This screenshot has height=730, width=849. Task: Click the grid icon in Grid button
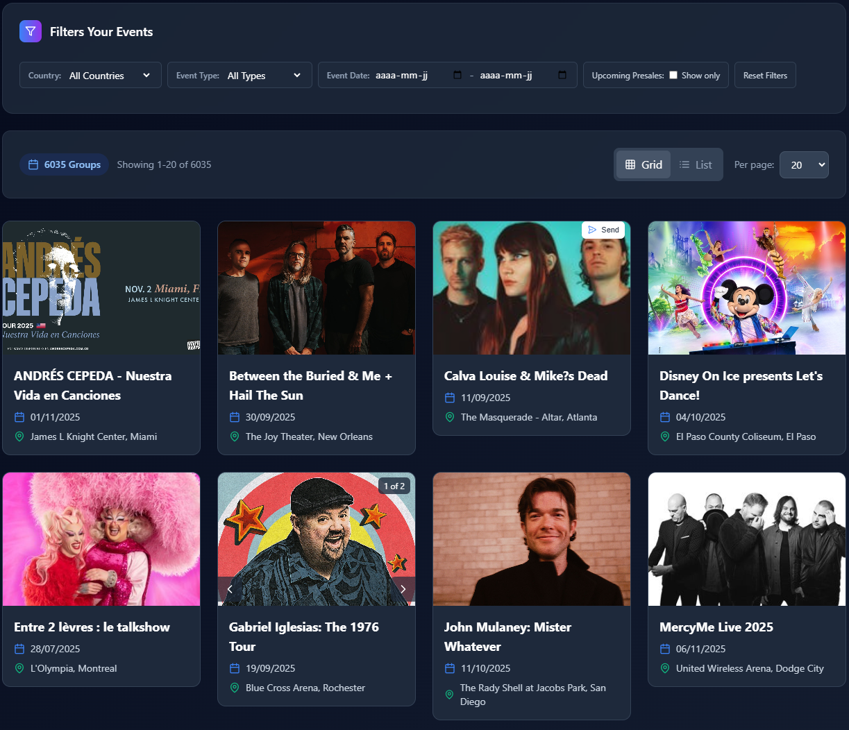[x=630, y=164]
